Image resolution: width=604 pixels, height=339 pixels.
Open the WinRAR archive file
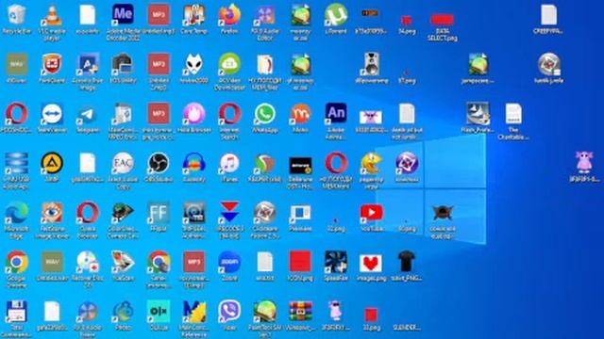(x=300, y=312)
